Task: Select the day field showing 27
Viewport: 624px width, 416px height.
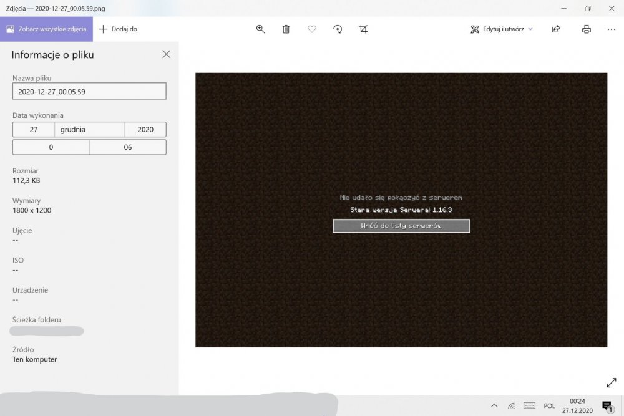Action: [34, 130]
